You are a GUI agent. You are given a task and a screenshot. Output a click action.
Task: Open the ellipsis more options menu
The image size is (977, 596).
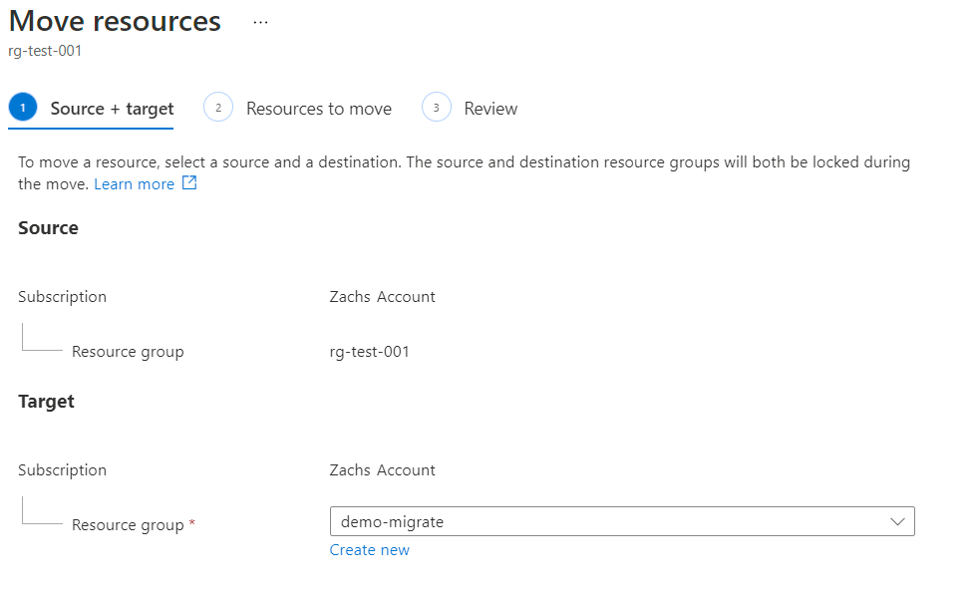click(x=260, y=22)
